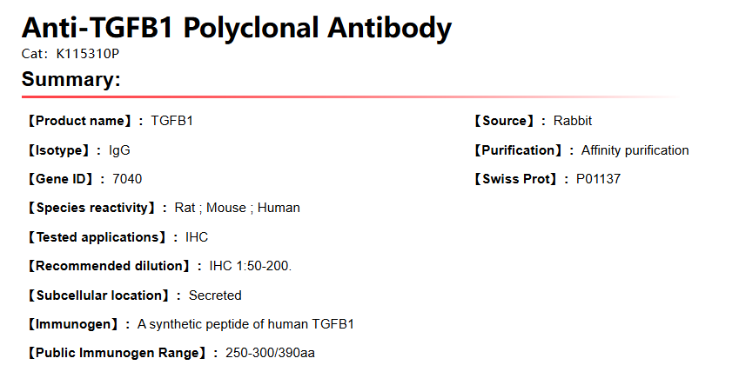This screenshot has height=385, width=739.
Task: Select the Isotype value IgG
Action: [x=119, y=150]
